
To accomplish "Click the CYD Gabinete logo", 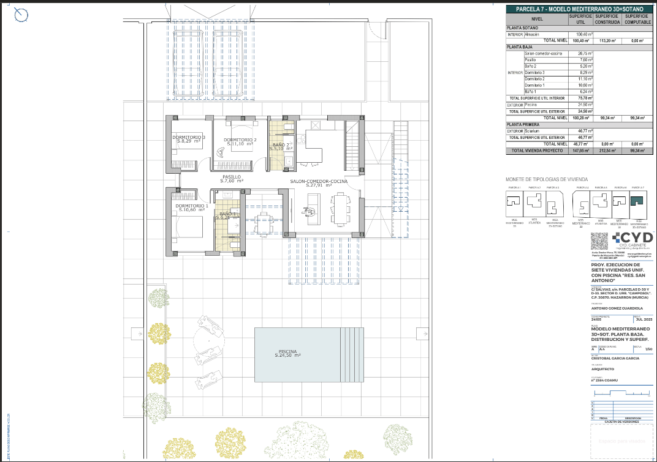I will coord(632,241).
